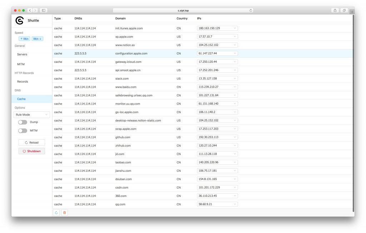
Task: Click the Shuttle logo icon
Action: tap(20, 20)
